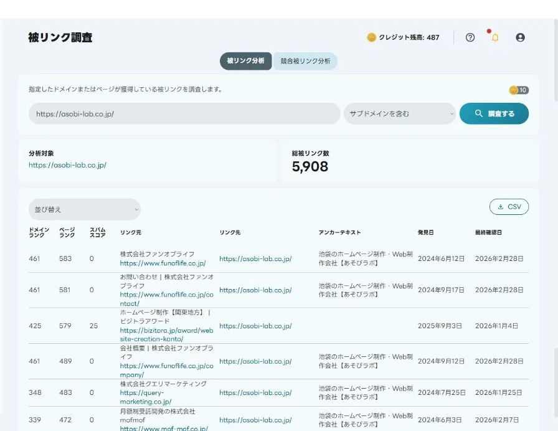
Task: Open the user account profile icon
Action: 520,37
